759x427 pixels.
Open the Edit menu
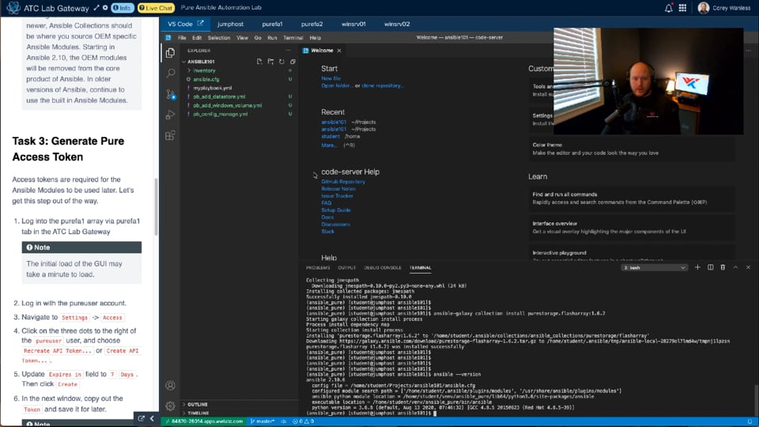[197, 37]
